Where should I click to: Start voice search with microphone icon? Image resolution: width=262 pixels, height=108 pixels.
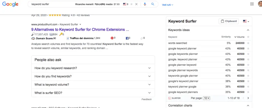pos(145,4)
